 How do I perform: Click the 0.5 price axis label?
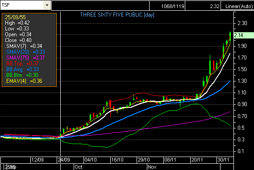tap(241, 128)
